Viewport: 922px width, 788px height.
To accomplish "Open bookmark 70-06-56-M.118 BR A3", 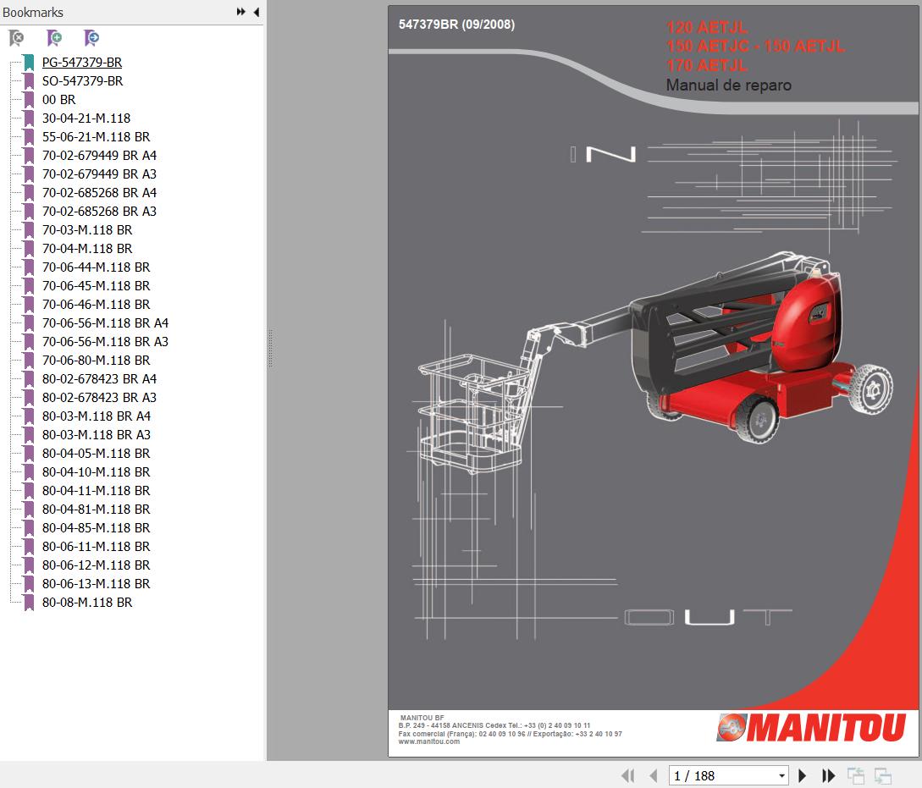I will coord(105,341).
